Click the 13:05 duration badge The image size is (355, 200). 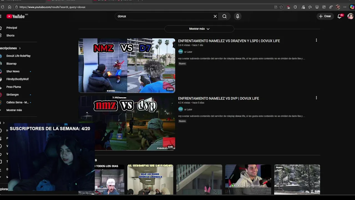coord(170,89)
